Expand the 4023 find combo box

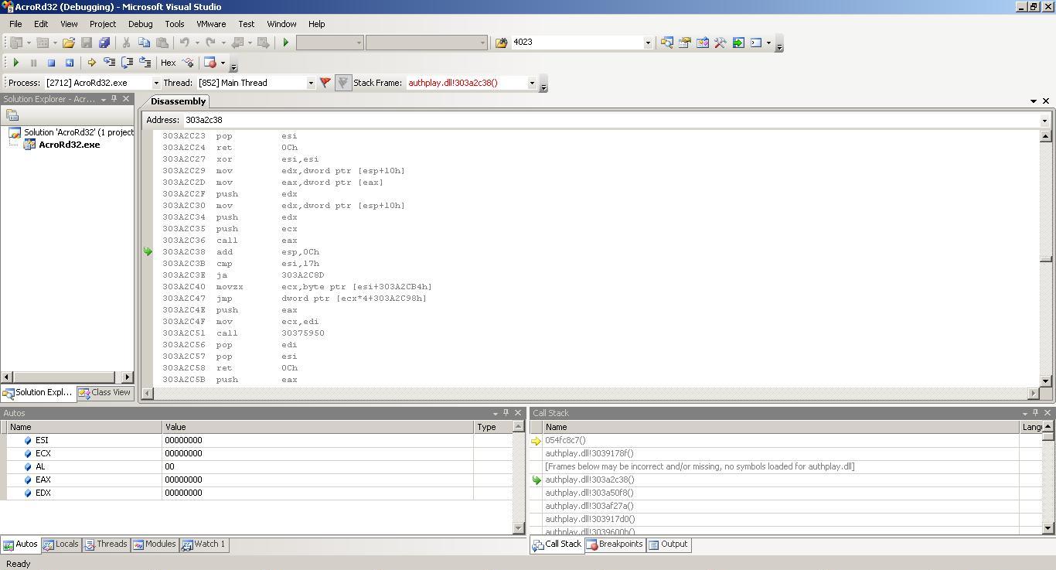[x=648, y=43]
